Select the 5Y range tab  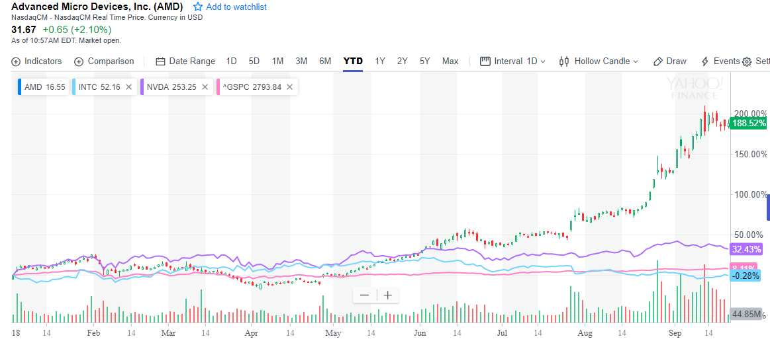tap(425, 61)
